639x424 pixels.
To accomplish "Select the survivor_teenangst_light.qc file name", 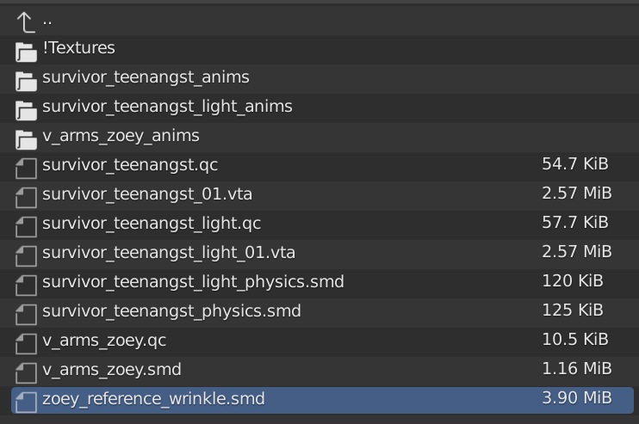I will pyautogui.click(x=152, y=223).
